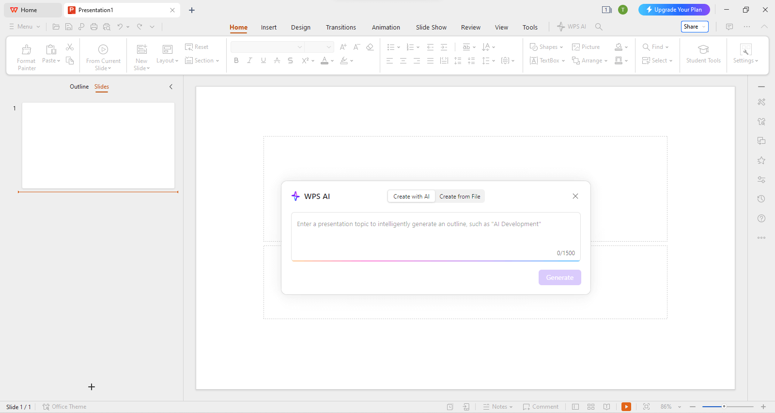Screen dimensions: 775x413
Task: Open the Student Tools icon
Action: (703, 49)
